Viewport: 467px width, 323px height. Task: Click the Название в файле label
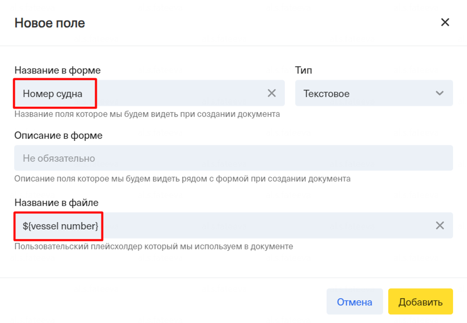pyautogui.click(x=56, y=202)
